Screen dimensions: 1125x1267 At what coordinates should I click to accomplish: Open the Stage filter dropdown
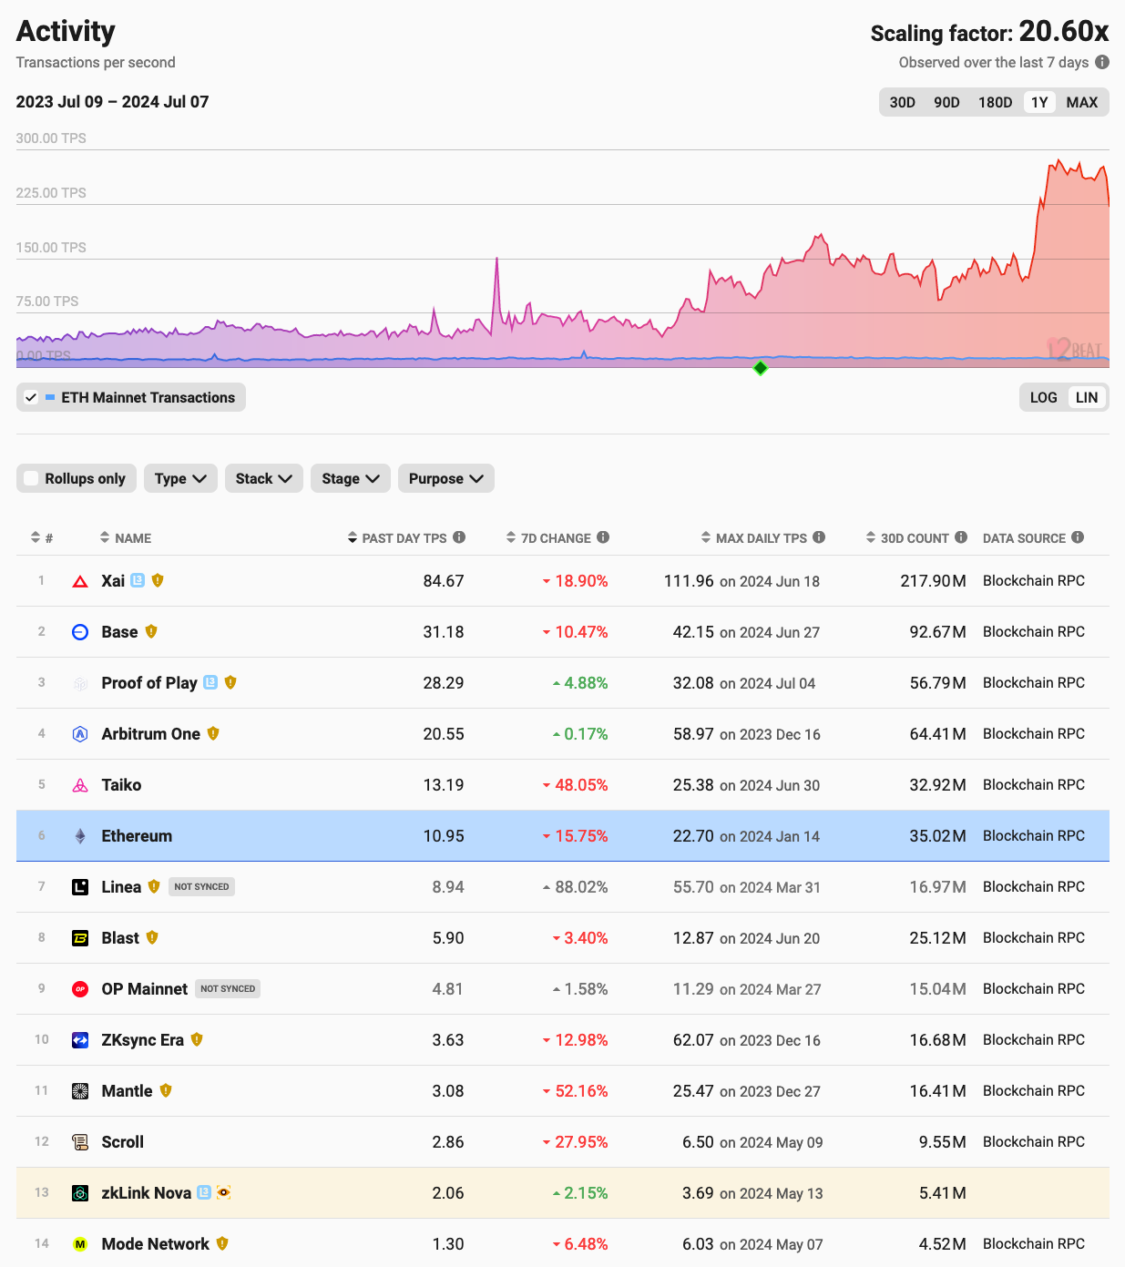click(351, 478)
